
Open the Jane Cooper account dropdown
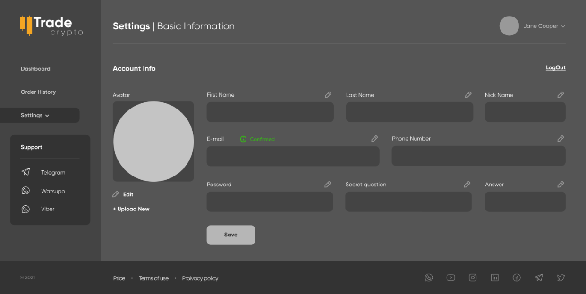(x=544, y=26)
